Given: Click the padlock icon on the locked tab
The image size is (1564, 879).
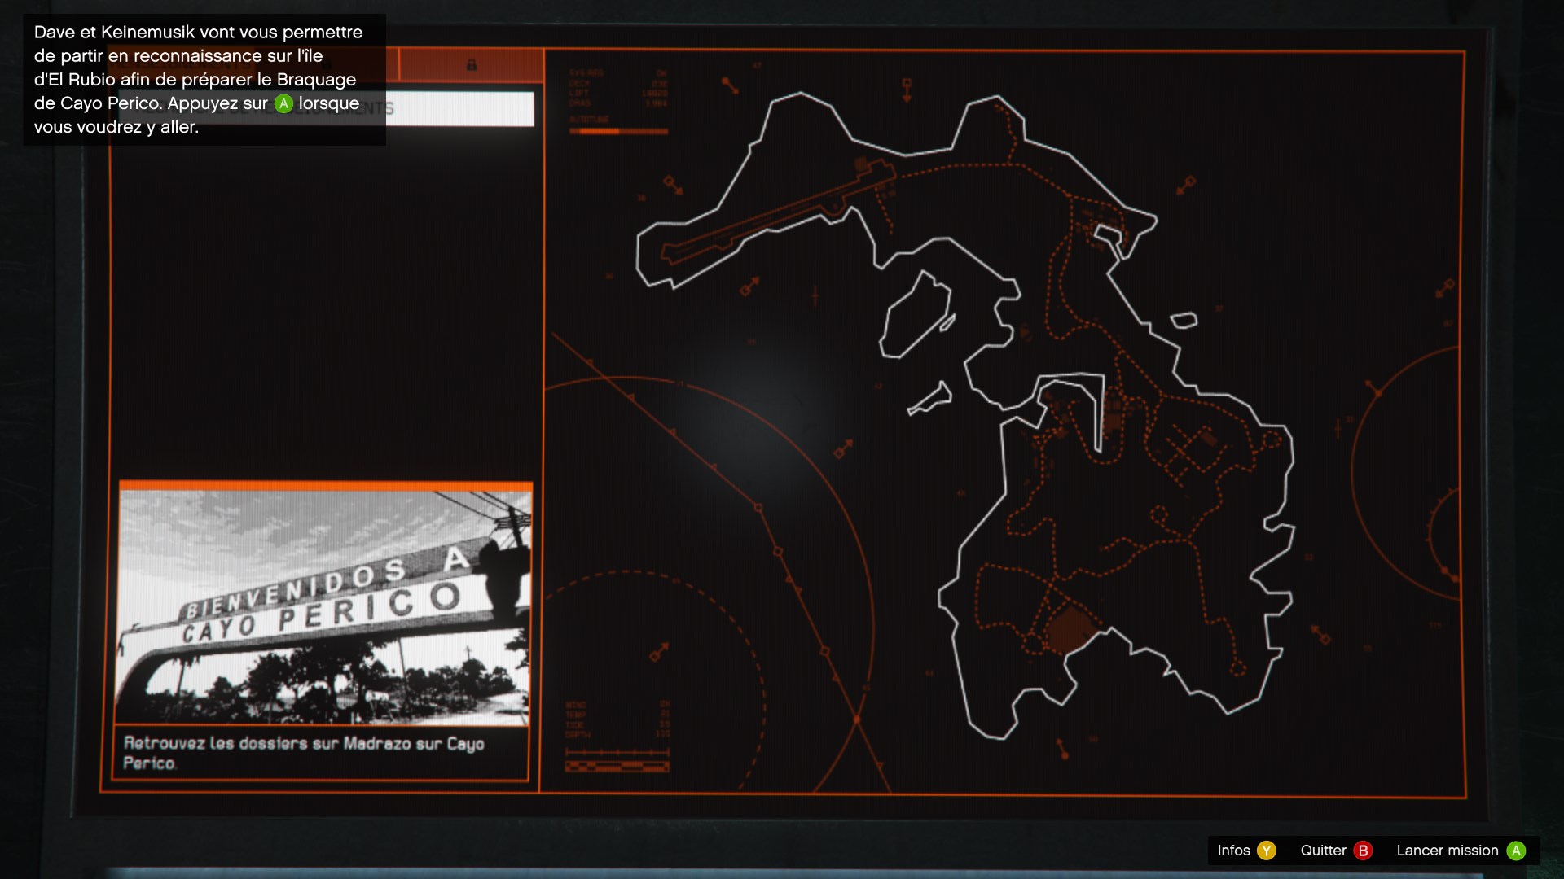Looking at the screenshot, I should (471, 63).
